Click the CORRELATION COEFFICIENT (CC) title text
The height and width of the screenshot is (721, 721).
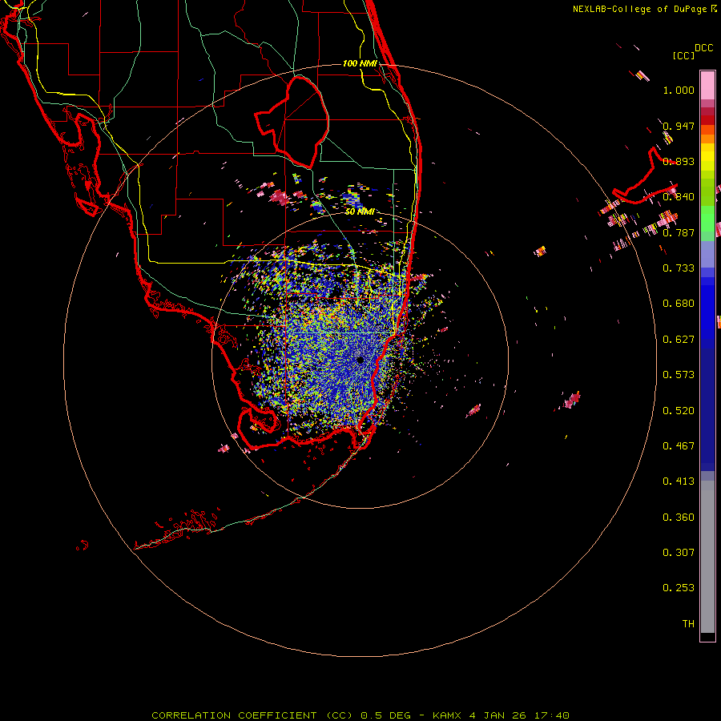coord(252,715)
